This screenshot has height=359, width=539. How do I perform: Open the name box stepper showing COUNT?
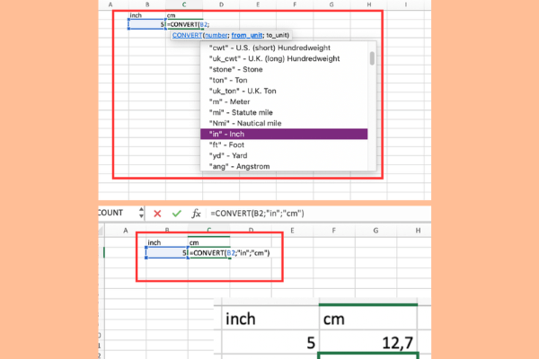(x=141, y=213)
